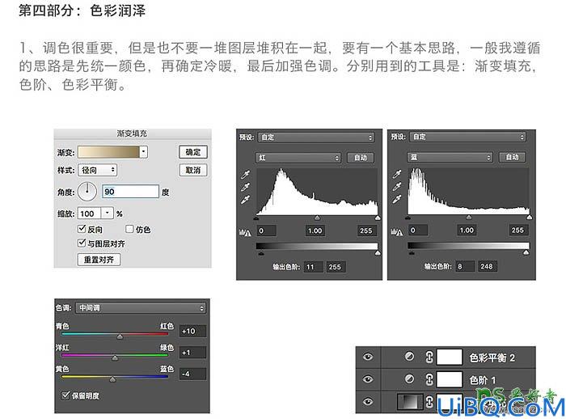Open 色调 中间调 dropdown
Screen dimensions: 566x419
[x=141, y=308]
